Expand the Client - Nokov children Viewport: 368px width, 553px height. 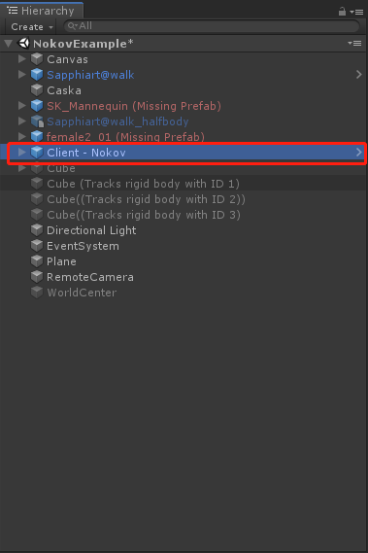[x=22, y=152]
